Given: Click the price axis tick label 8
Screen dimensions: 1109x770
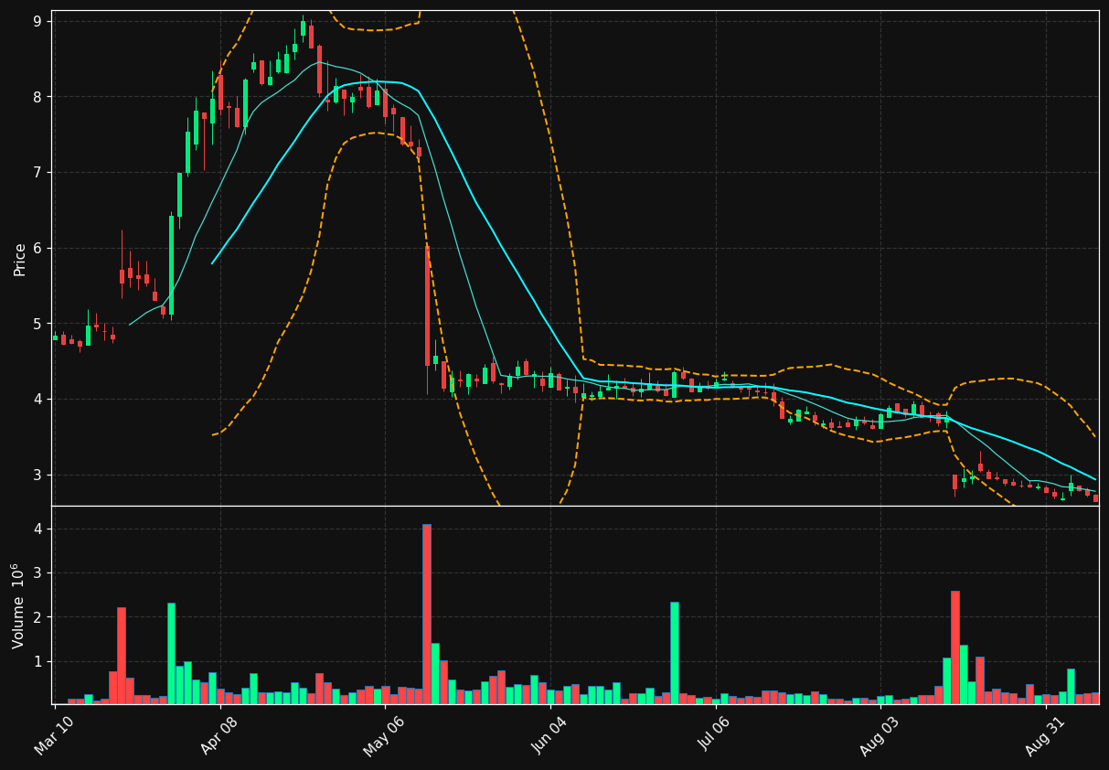Looking at the screenshot, I should coord(38,97).
